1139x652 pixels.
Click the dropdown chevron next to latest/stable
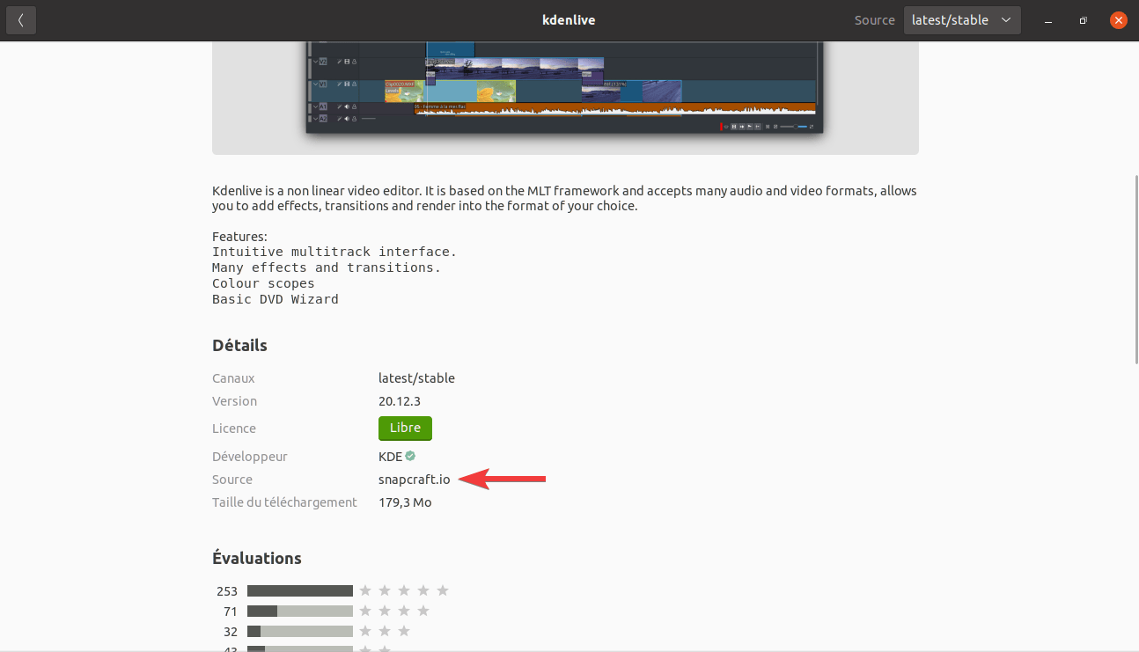(1006, 20)
